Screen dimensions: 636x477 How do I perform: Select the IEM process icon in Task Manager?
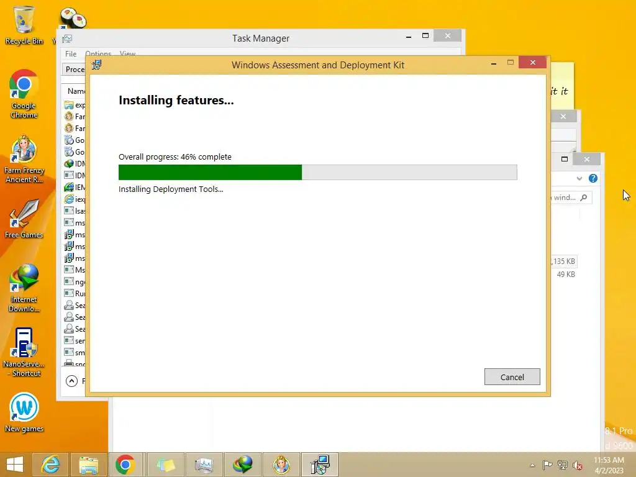(x=68, y=188)
